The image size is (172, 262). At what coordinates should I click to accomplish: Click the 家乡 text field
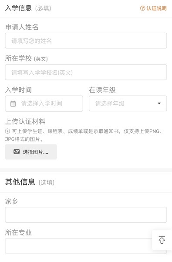(86, 215)
